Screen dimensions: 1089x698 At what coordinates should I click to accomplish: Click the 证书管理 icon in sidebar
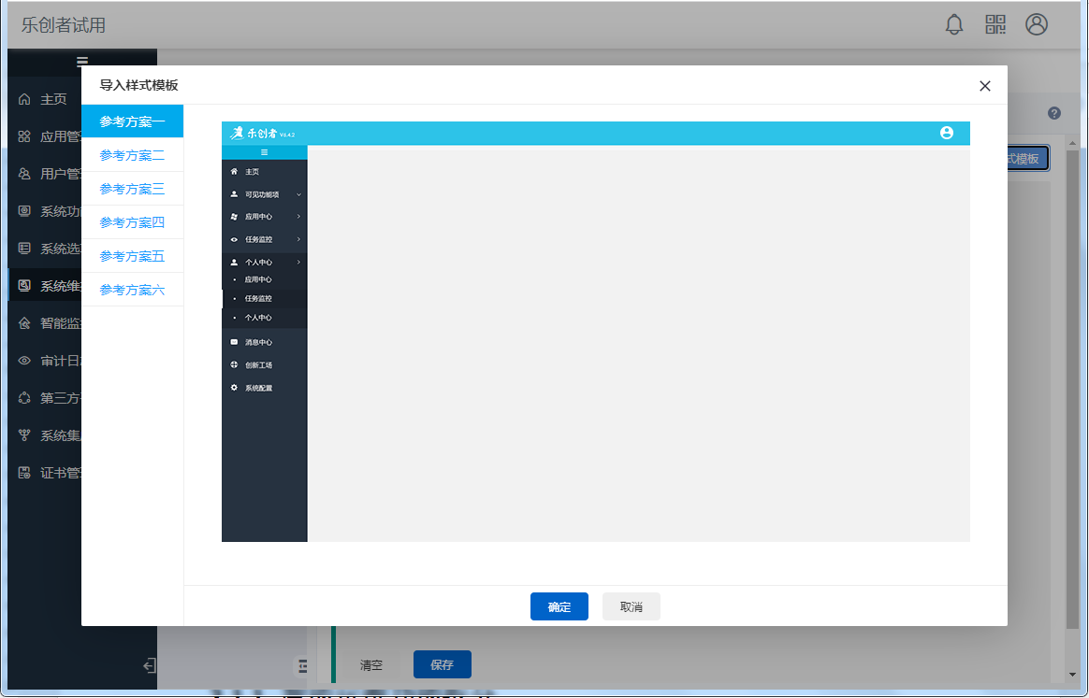[24, 473]
